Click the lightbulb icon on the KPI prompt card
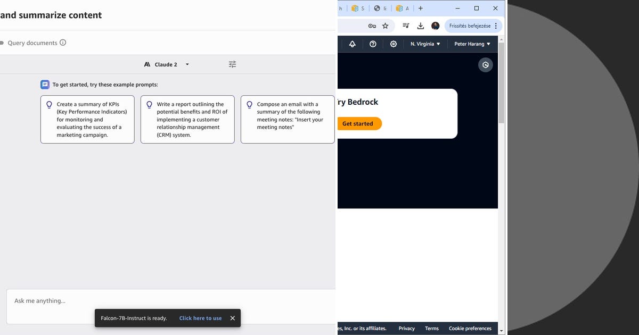This screenshot has width=639, height=335. [x=48, y=104]
